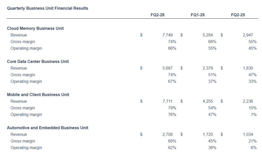This screenshot has height=158, width=262.
Task: Select the FQ2-25 column header
Action: point(238,15)
